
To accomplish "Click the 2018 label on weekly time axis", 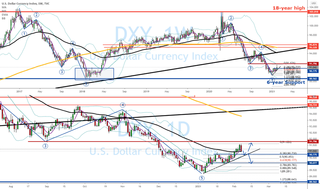I will [82, 91].
